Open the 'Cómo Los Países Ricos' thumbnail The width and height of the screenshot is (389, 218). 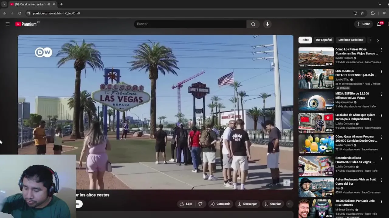tap(316, 57)
